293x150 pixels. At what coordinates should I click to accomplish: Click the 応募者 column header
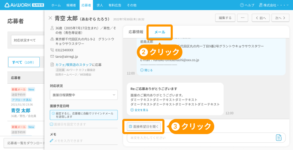pyautogui.click(x=16, y=78)
